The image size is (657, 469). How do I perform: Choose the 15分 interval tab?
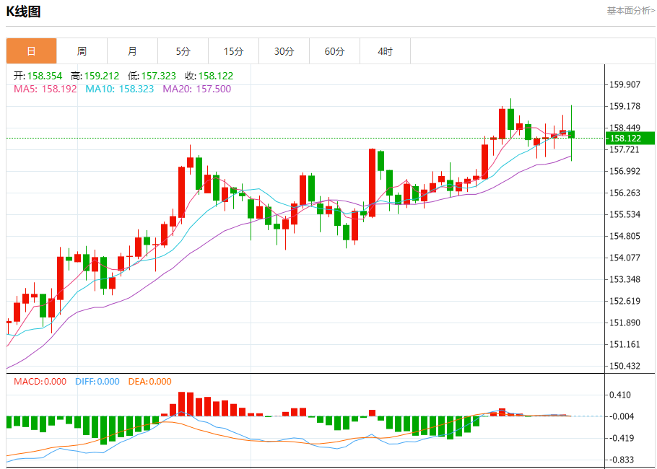click(x=233, y=51)
